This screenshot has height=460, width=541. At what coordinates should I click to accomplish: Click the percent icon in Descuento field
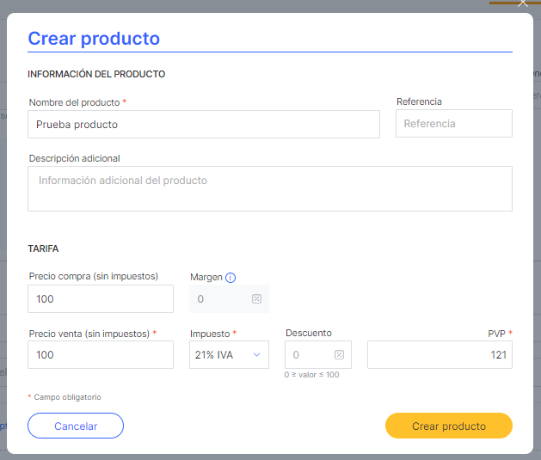339,355
